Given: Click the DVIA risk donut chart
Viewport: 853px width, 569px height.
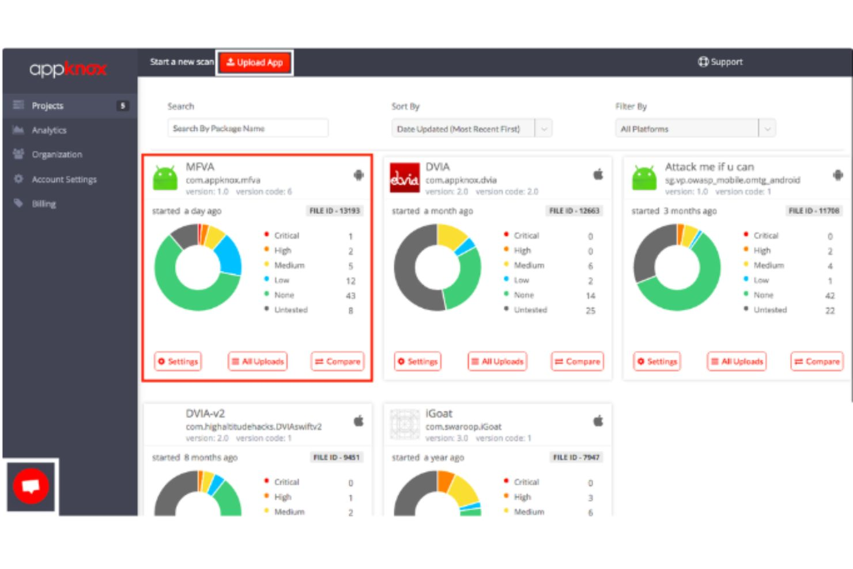Looking at the screenshot, I should click(437, 267).
